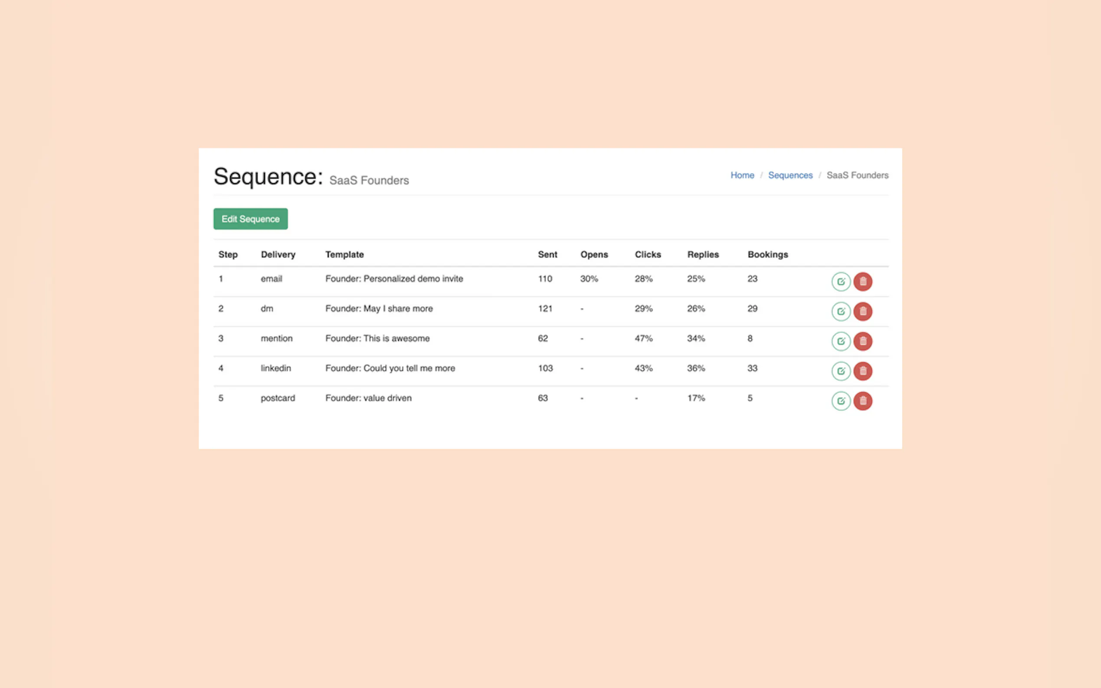Edit the postcard step

tap(840, 401)
